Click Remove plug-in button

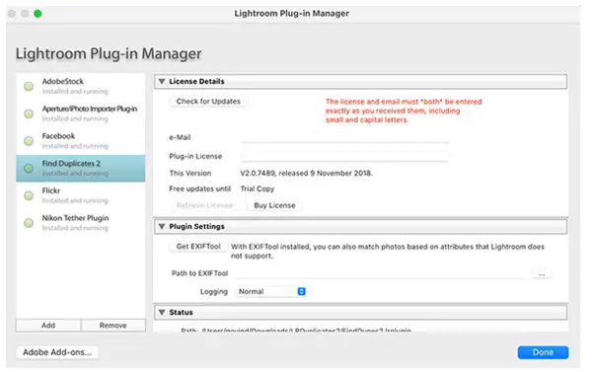click(x=112, y=326)
